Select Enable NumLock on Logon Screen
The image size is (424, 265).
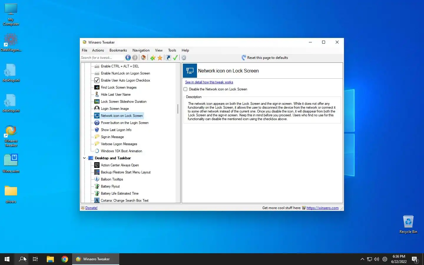click(x=125, y=73)
